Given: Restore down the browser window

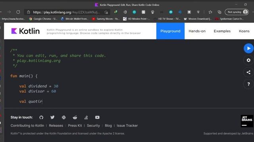Looking at the screenshot, I should click(246, 4).
